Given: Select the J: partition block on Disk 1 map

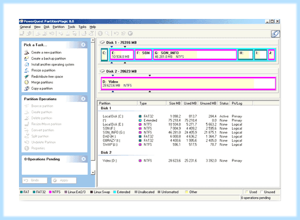Looking at the screenshot, I should pos(271,55).
